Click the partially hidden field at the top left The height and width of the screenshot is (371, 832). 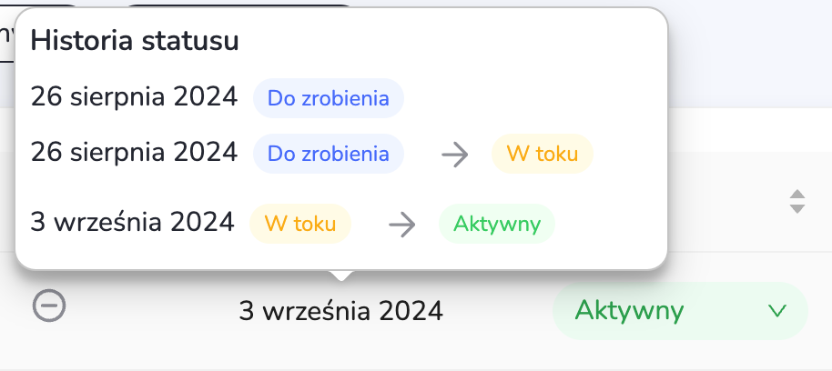point(7,38)
